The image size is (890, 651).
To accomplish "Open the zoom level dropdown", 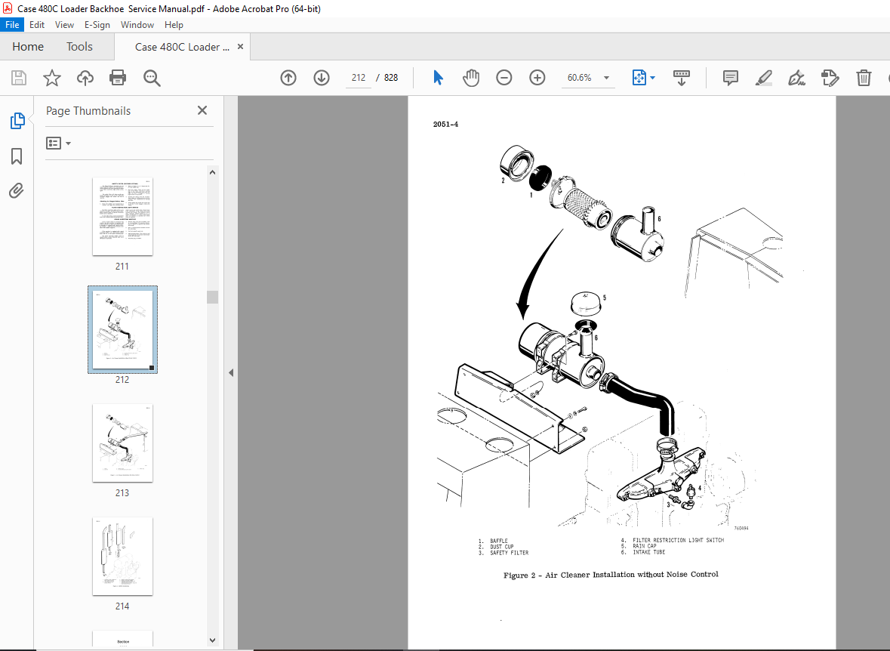I will point(606,78).
